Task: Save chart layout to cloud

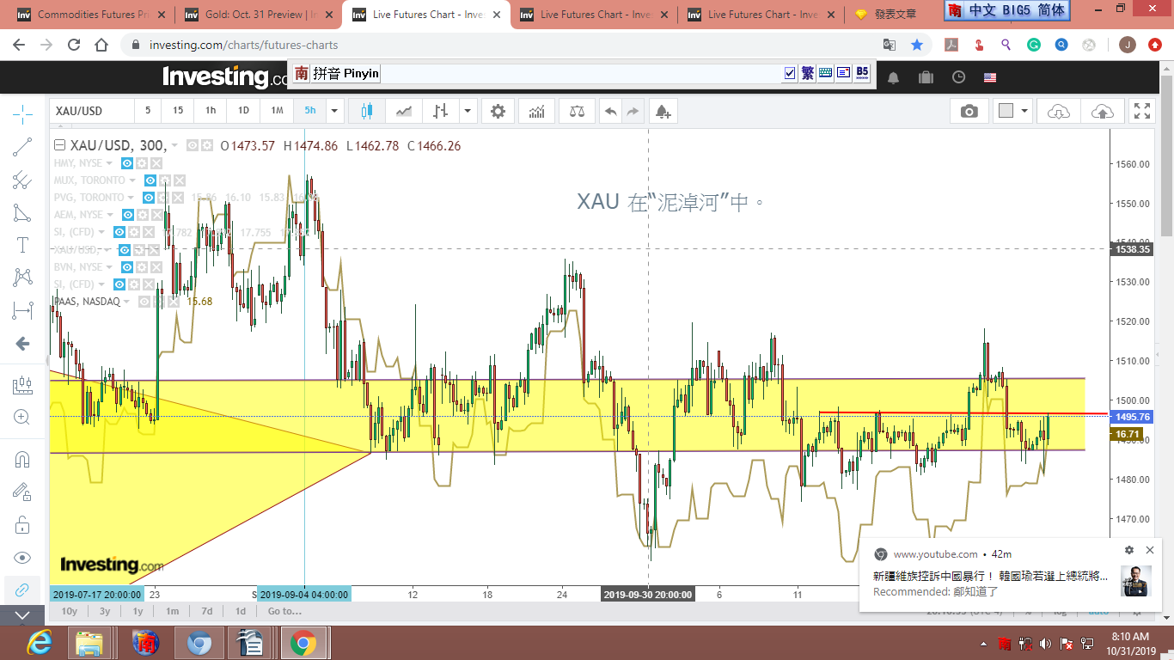Action: [x=1102, y=111]
